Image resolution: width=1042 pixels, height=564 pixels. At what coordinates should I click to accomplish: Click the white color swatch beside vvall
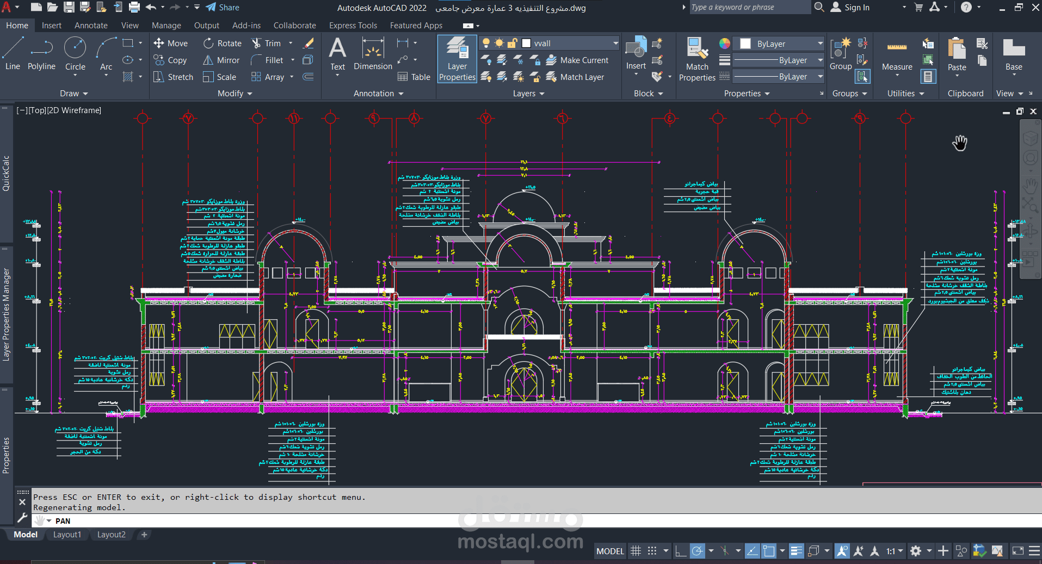(x=526, y=44)
